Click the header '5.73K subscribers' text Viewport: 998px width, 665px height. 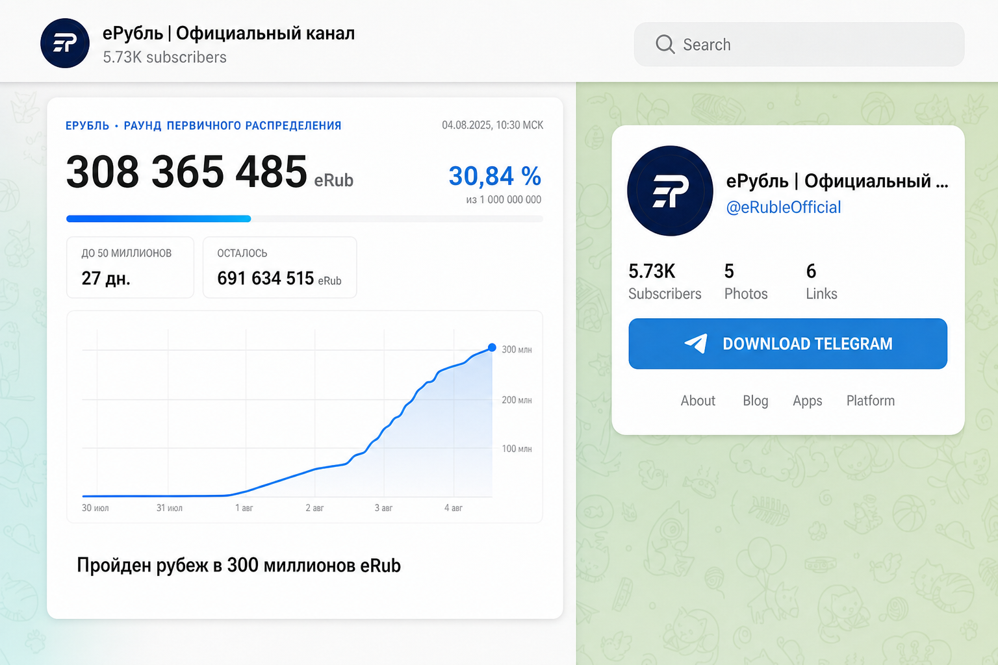pos(164,57)
